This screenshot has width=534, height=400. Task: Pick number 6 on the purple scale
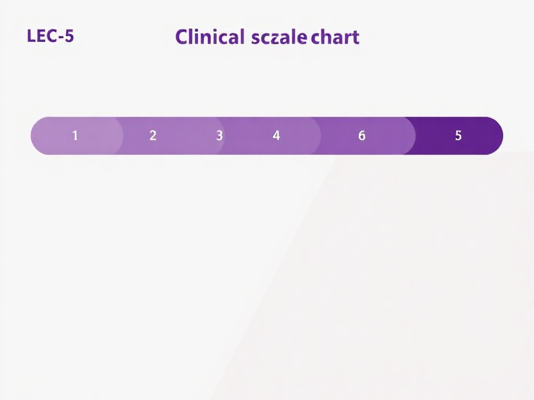click(x=362, y=135)
